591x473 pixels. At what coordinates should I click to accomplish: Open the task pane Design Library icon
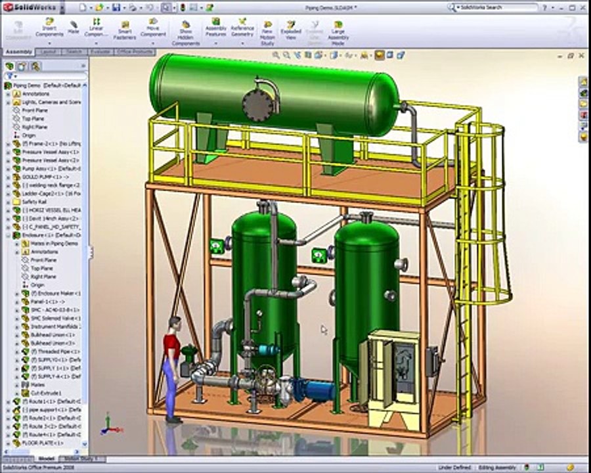(x=584, y=93)
